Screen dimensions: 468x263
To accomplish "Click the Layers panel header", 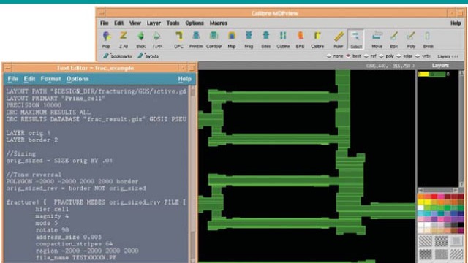I will coord(440,65).
